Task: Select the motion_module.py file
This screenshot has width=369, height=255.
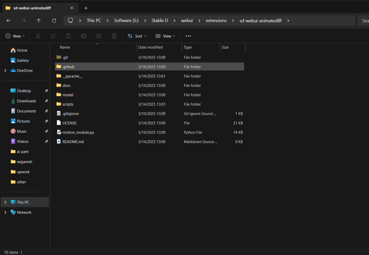Action: (x=78, y=132)
